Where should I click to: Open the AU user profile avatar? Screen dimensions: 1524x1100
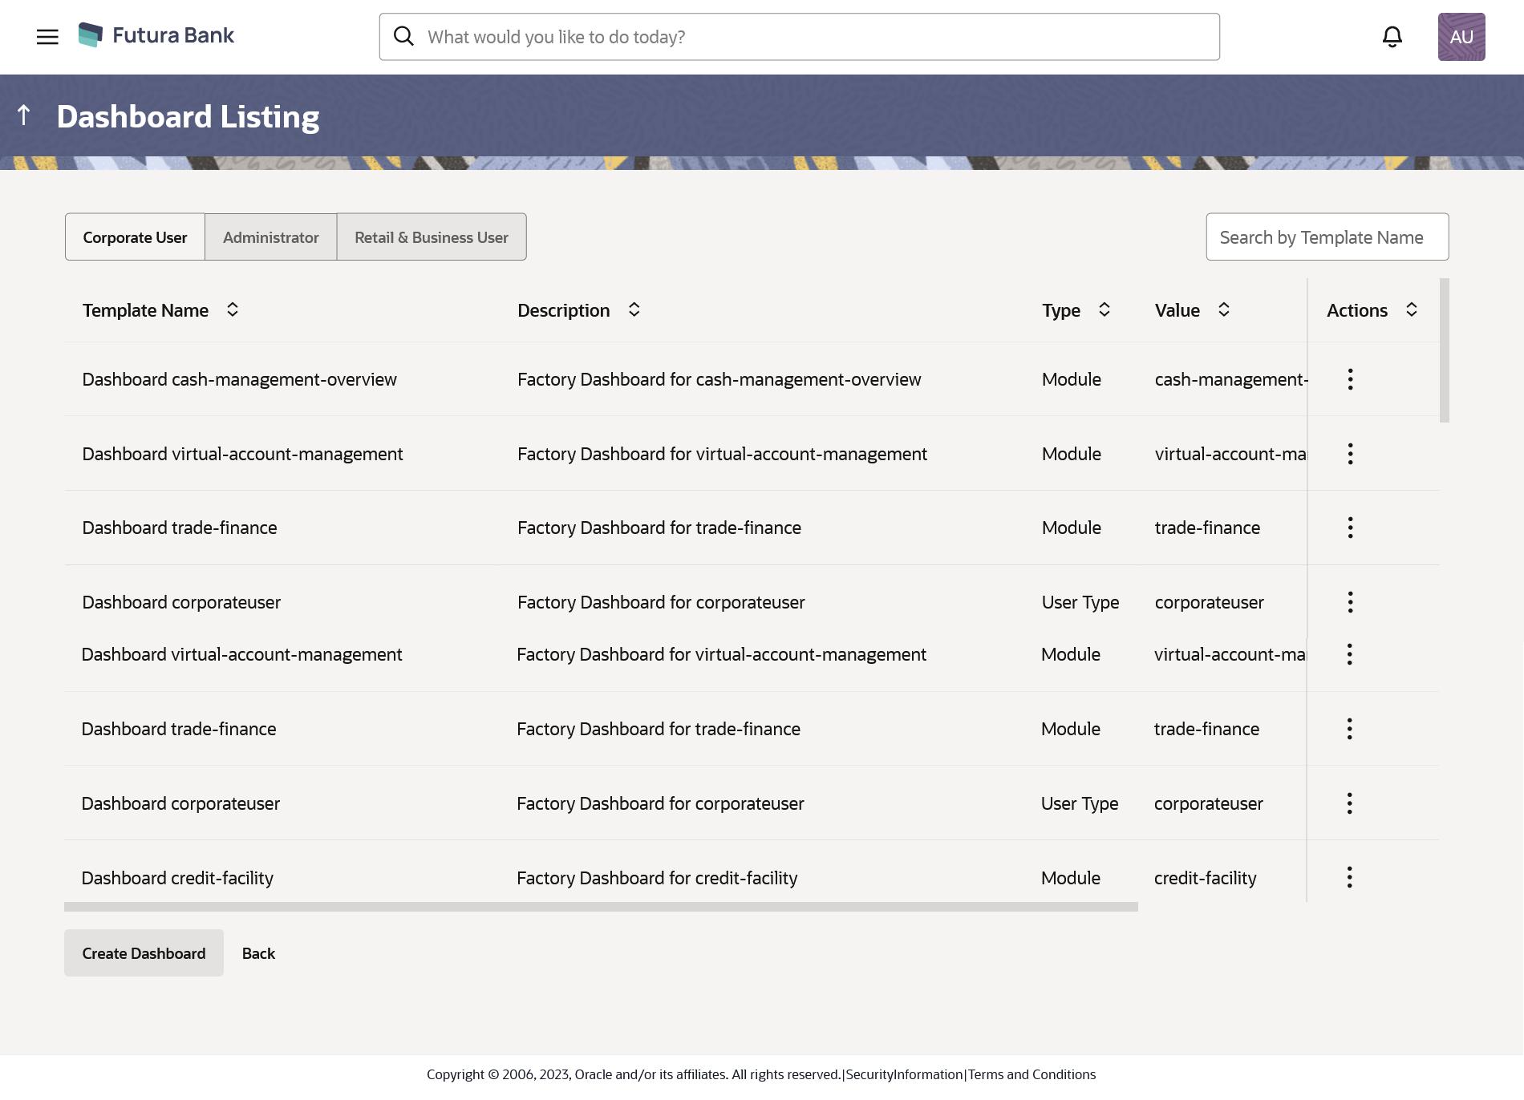(x=1461, y=37)
